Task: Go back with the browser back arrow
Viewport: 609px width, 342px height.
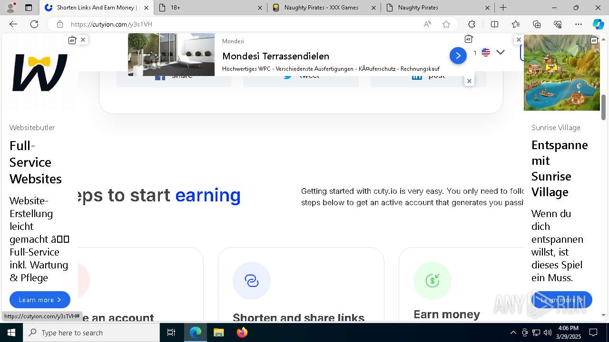Action: click(x=13, y=24)
